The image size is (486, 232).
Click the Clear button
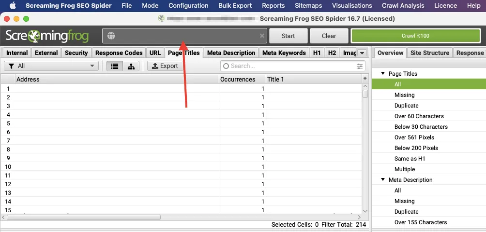(x=329, y=36)
